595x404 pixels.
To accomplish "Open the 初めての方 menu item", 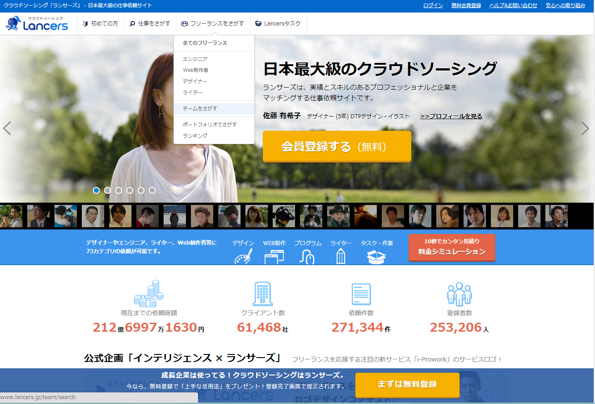I will point(100,24).
